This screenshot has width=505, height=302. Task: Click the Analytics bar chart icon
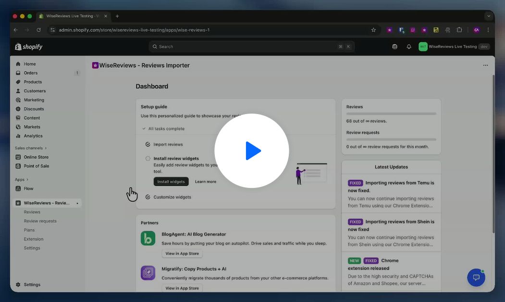tap(18, 136)
